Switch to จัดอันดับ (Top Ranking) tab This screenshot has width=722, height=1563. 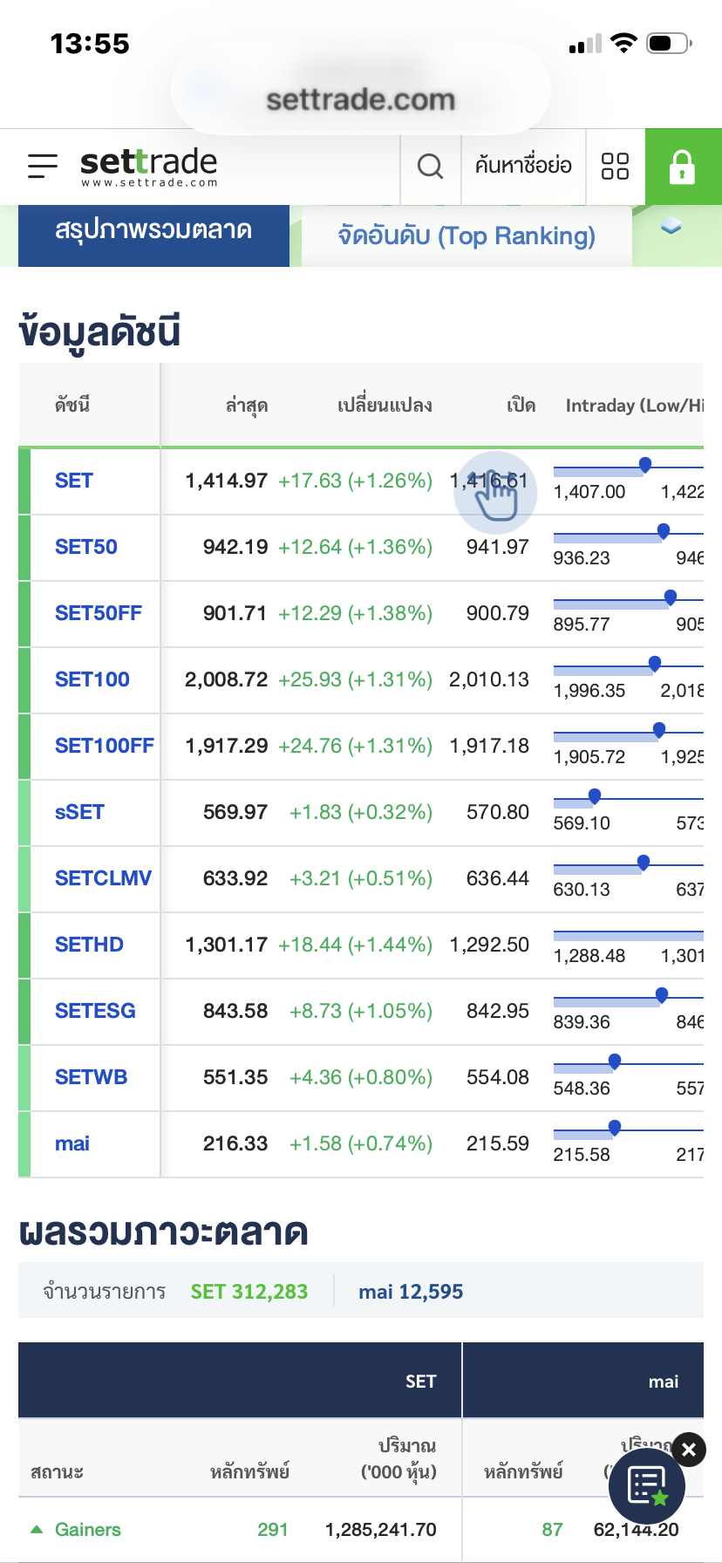tap(467, 235)
